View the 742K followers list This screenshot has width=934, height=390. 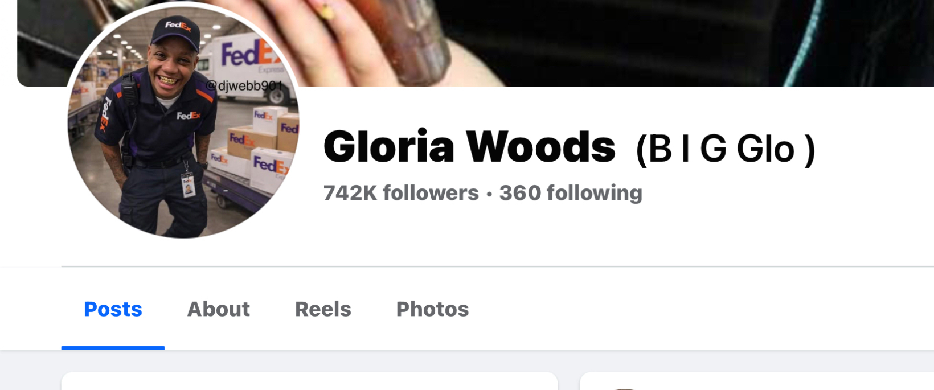[401, 193]
